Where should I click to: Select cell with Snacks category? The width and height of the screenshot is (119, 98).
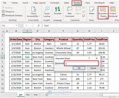(49, 83)
